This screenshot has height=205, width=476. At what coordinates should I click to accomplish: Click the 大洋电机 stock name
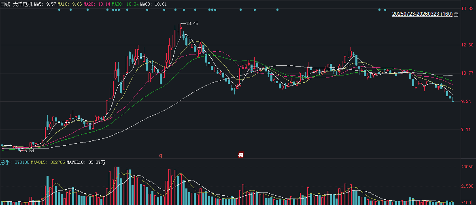23,4
